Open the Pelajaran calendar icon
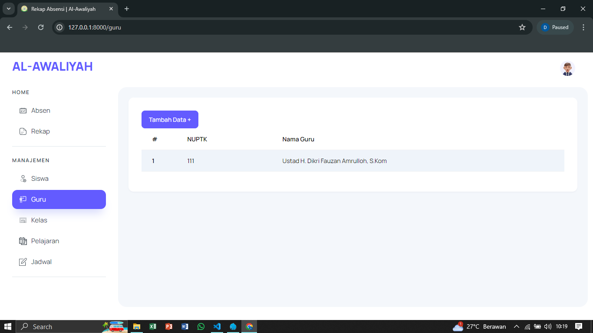 (23, 241)
